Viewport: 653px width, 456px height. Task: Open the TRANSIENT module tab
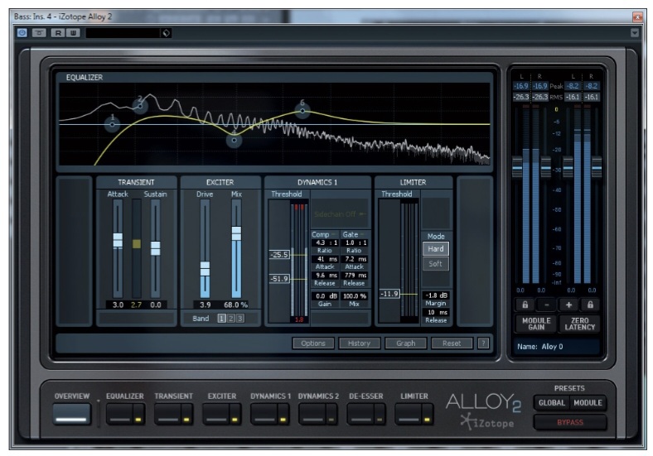tap(168, 415)
